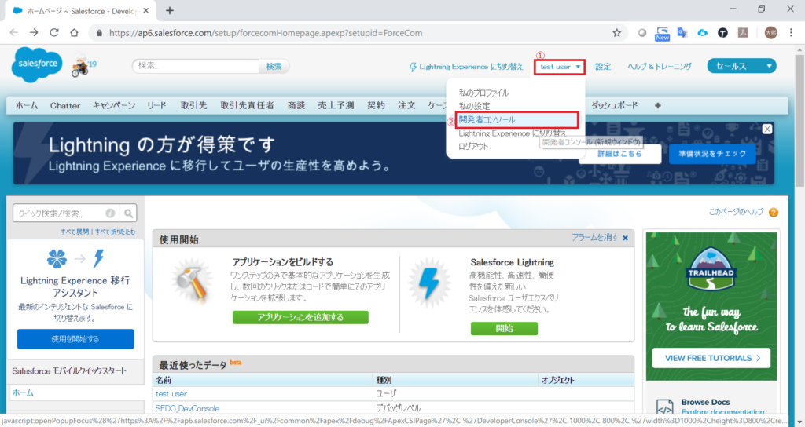Click the アプリケーションを追加する button
This screenshot has width=805, height=427.
[x=300, y=317]
